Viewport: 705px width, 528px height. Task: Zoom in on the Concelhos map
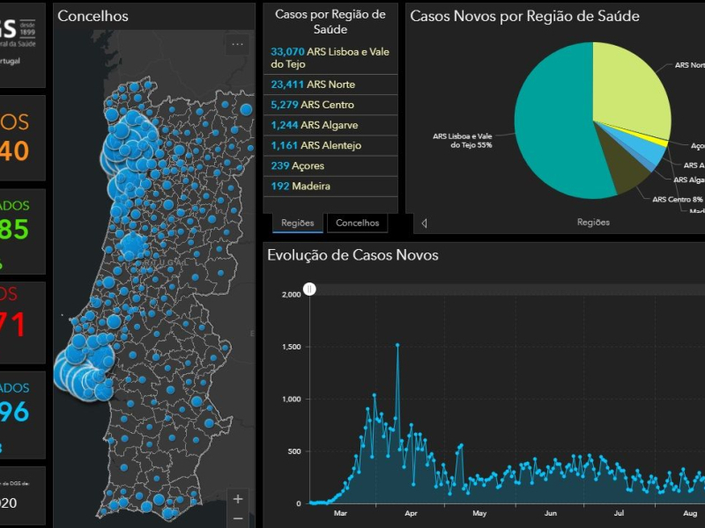pyautogui.click(x=237, y=499)
